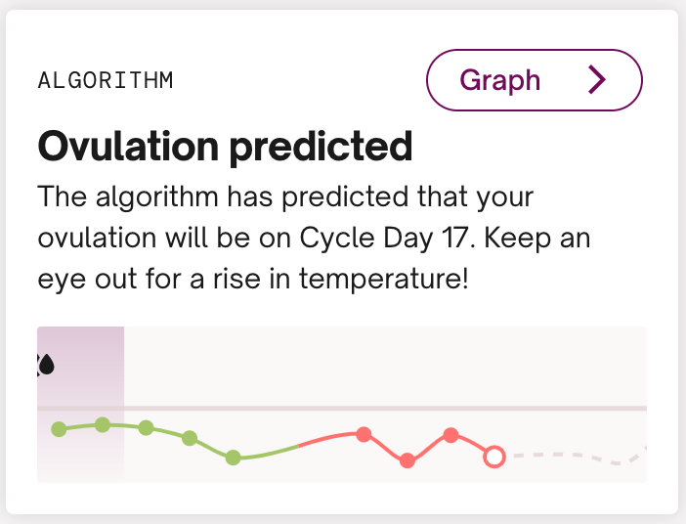Click the ALGORITHM label
Image resolution: width=686 pixels, height=524 pixels.
point(106,80)
